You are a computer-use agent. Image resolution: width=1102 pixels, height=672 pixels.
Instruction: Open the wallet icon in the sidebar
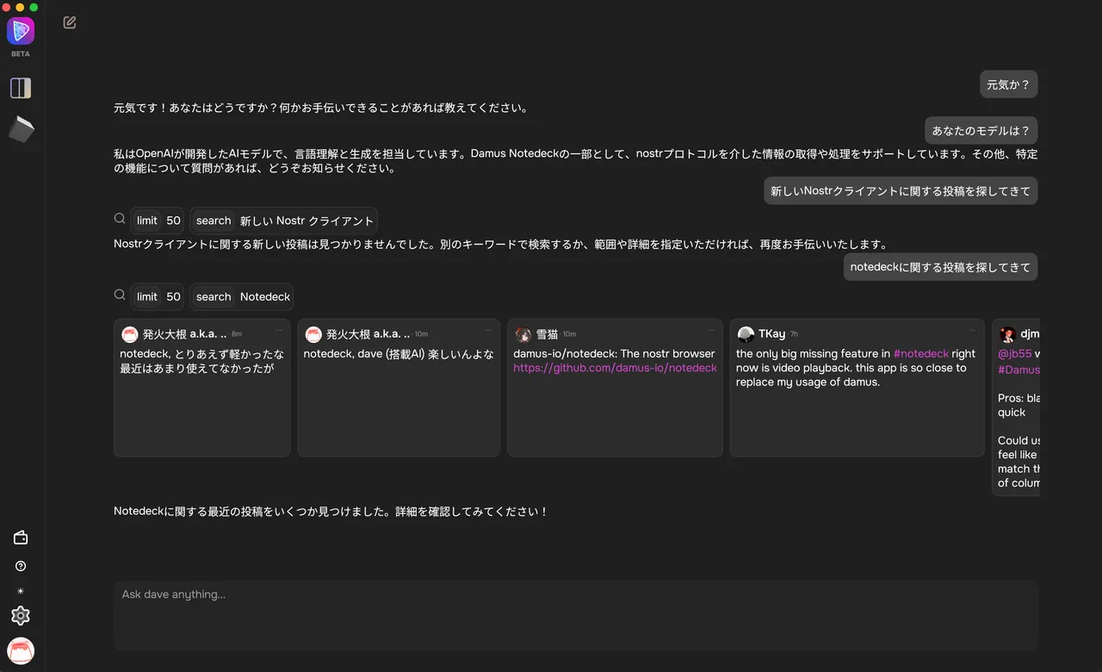point(21,538)
